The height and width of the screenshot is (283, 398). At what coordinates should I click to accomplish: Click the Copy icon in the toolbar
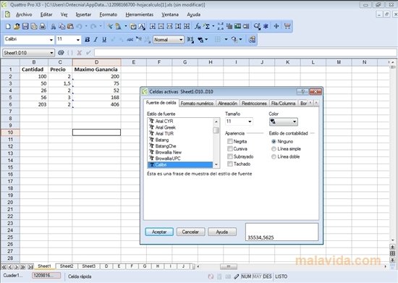[x=62, y=26]
